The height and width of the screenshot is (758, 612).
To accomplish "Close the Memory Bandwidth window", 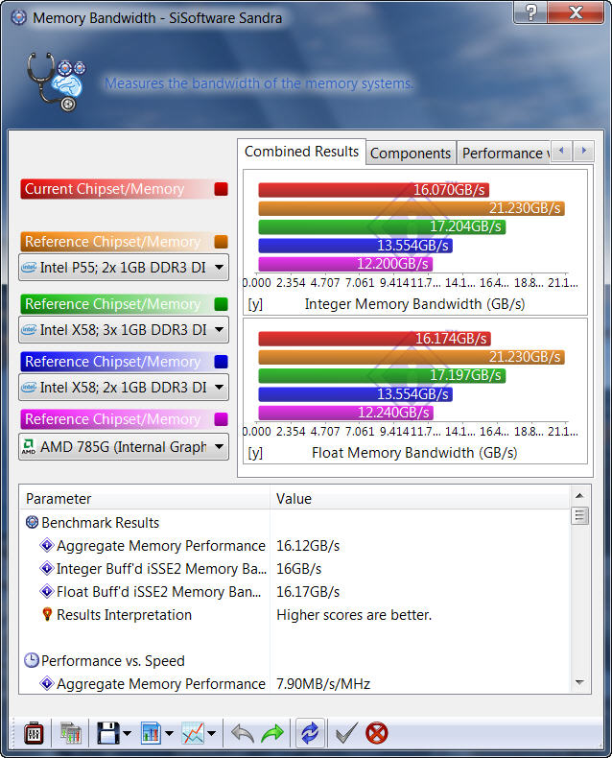I will (x=576, y=12).
